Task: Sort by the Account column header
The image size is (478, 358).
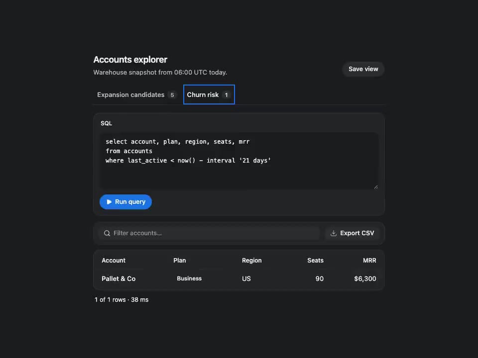Action: coord(114,261)
